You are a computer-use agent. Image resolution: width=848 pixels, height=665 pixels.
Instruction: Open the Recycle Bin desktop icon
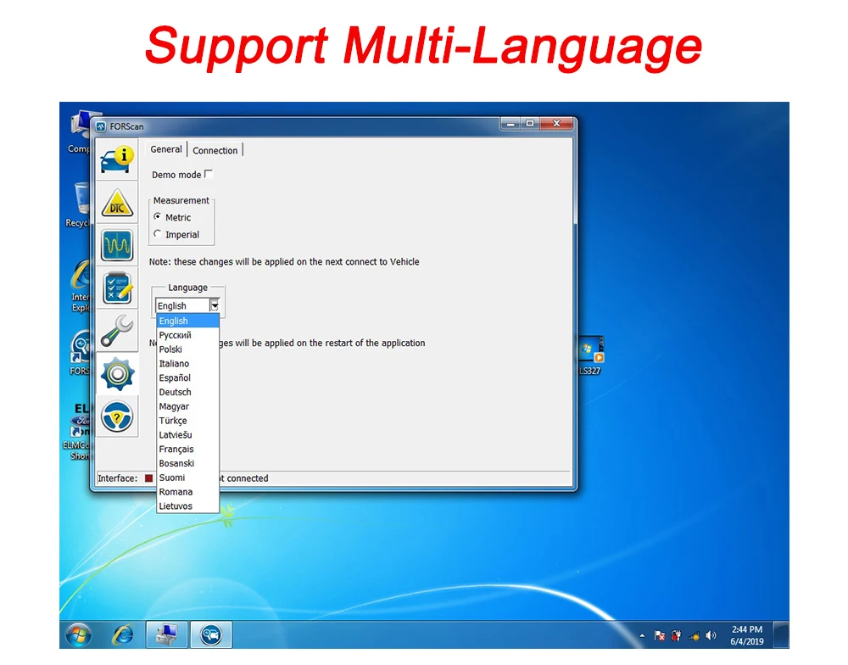(x=78, y=204)
